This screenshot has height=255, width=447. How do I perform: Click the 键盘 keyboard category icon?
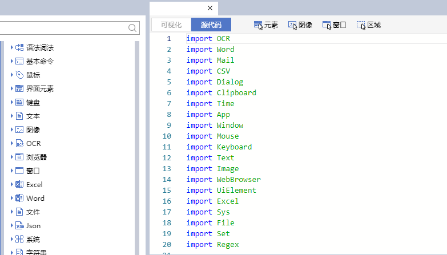(x=19, y=103)
